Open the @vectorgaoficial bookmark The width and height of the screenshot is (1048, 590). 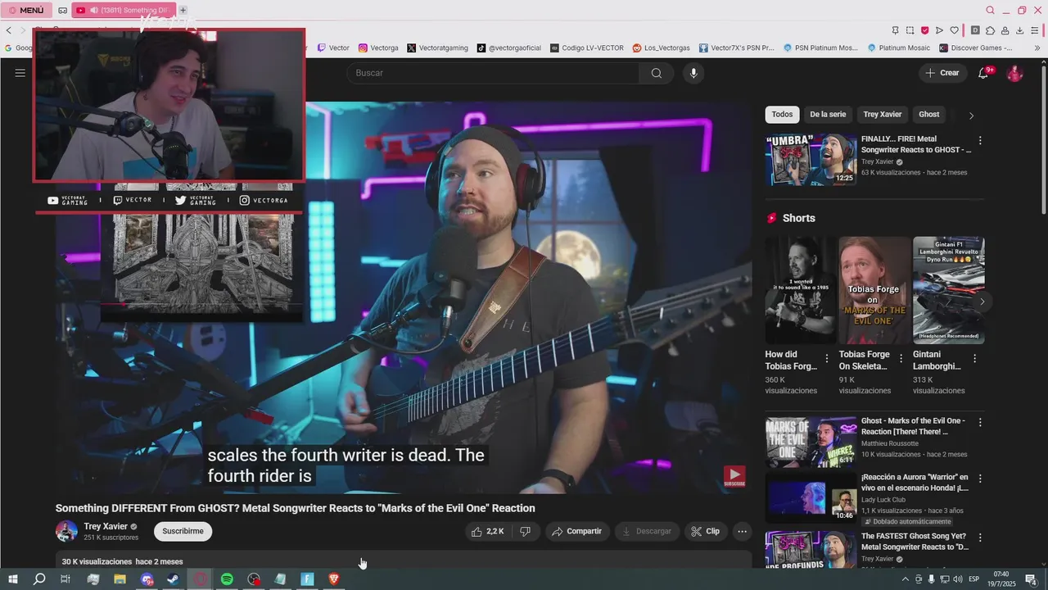click(x=509, y=48)
